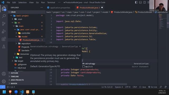
Task: Open the Go menu
Action: click(x=37, y=2)
